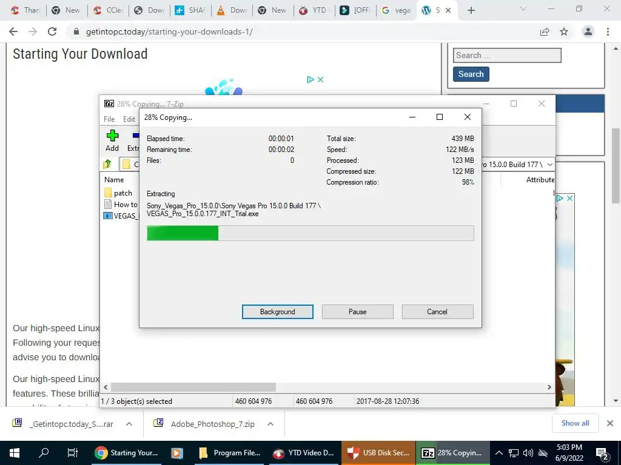
Task: Click the ad info triangle icon at top
Action: click(x=310, y=79)
